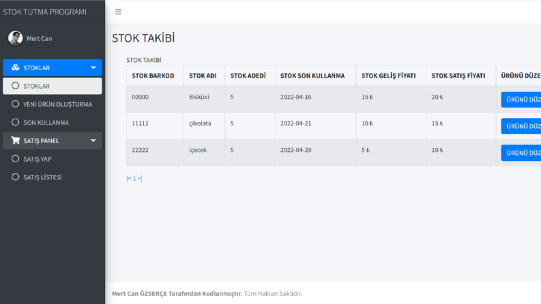Collapse the SATIŞ PANEL chevron
Viewport: 541px width, 304px height.
pos(93,140)
